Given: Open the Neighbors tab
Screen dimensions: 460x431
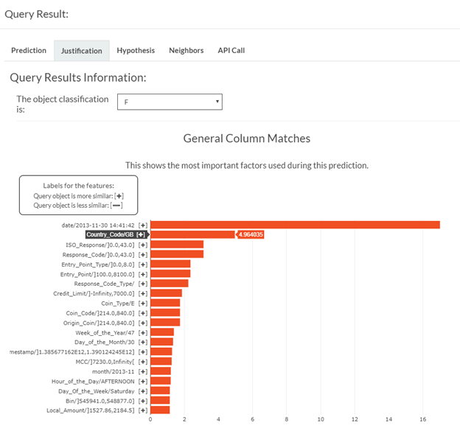Looking at the screenshot, I should [x=186, y=50].
